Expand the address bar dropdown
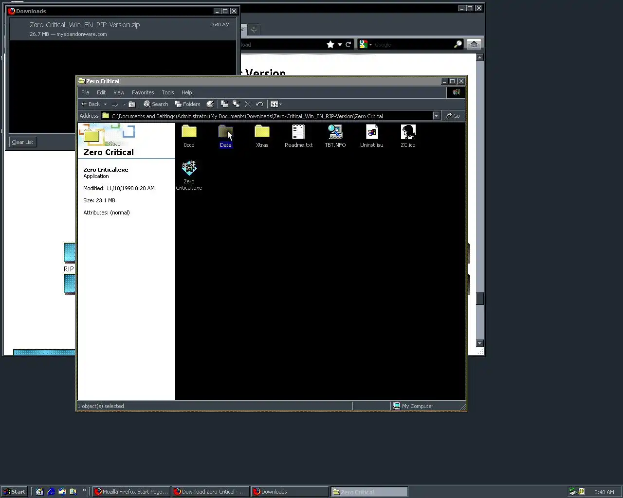This screenshot has height=498, width=623. point(436,116)
